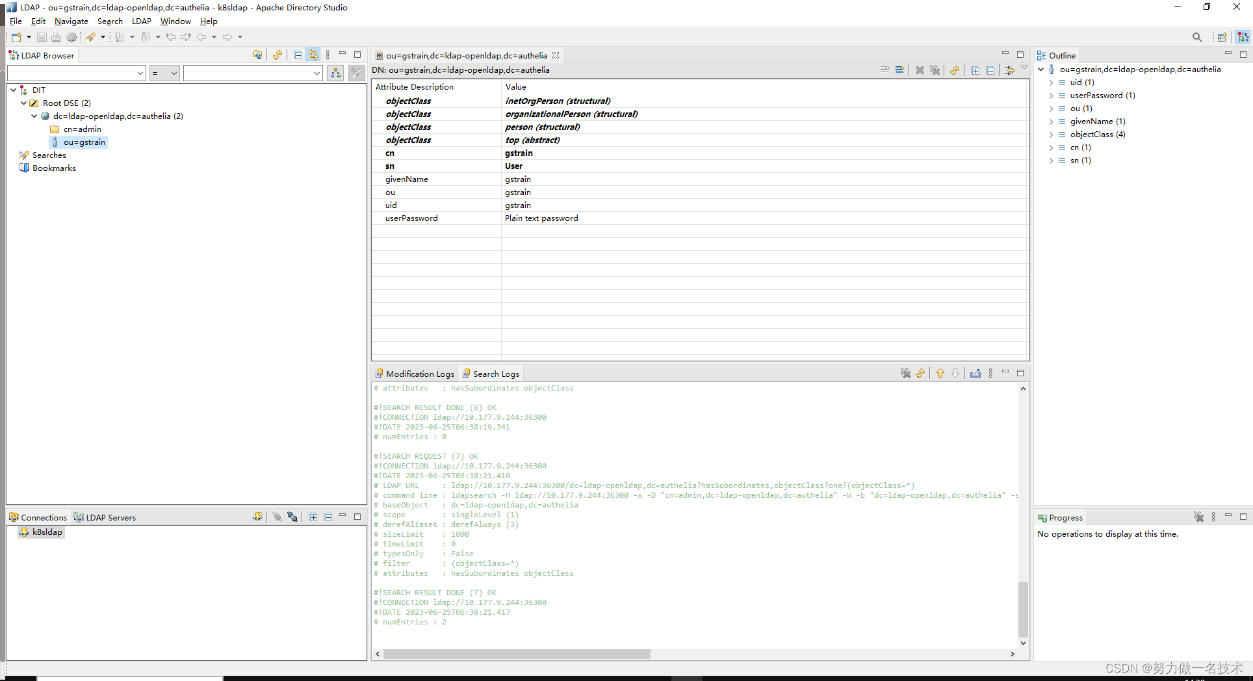Screen dimensions: 1253x681
Task: Click the Next Annotation toolbar icon
Action: 120,37
